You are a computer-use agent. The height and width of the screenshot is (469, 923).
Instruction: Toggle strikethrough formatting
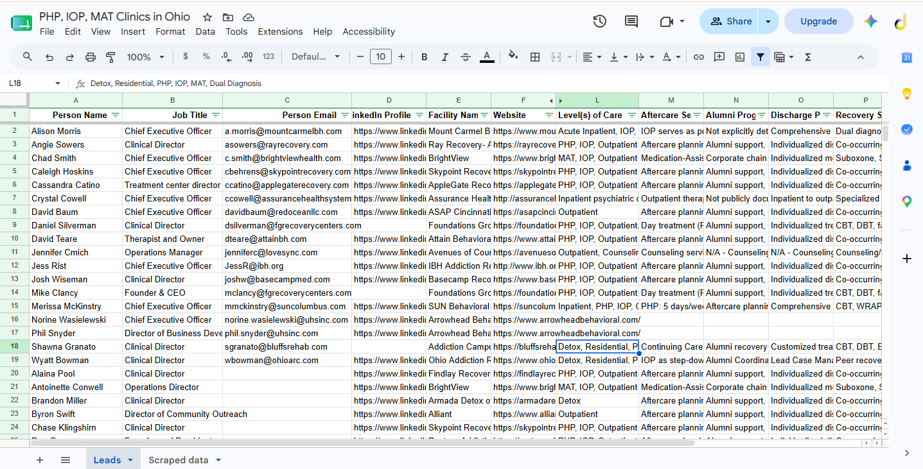[x=466, y=56]
